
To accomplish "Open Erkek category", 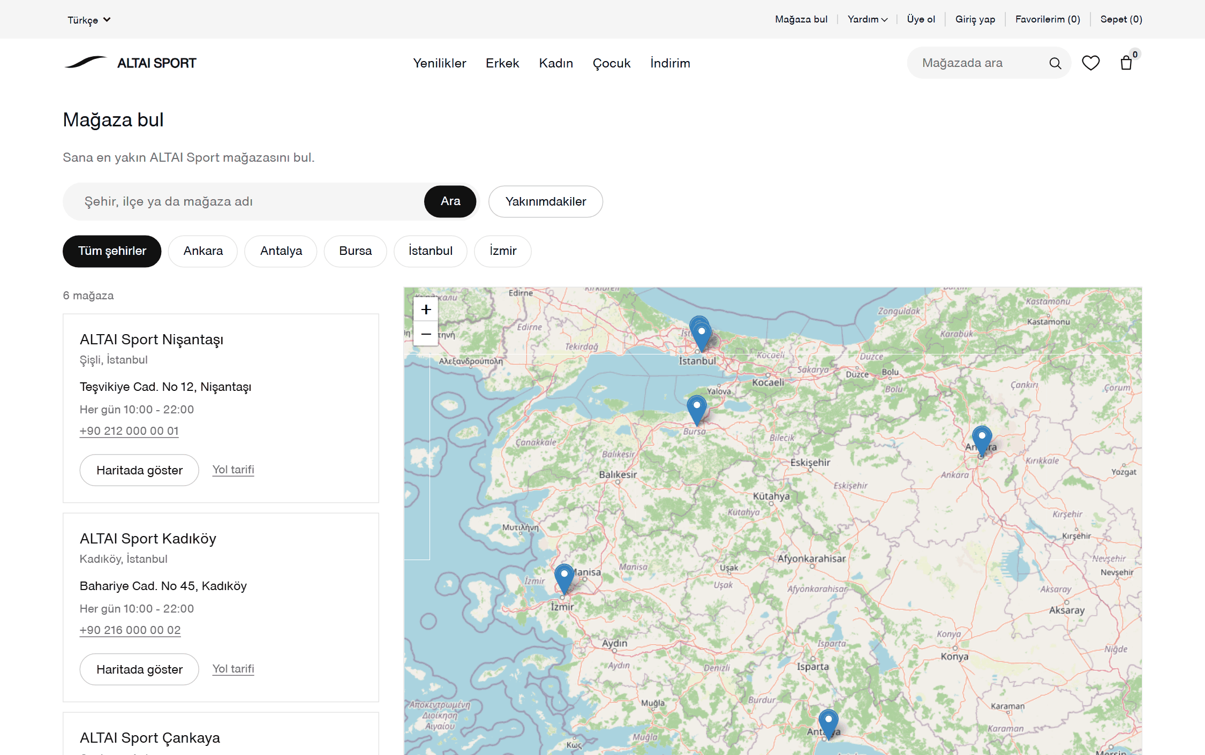I will tap(502, 63).
